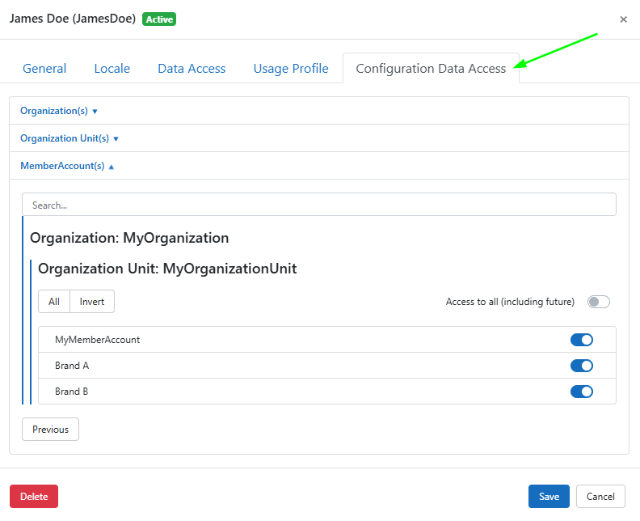Select the Configuration Data Access tab
The image size is (640, 521).
click(431, 68)
